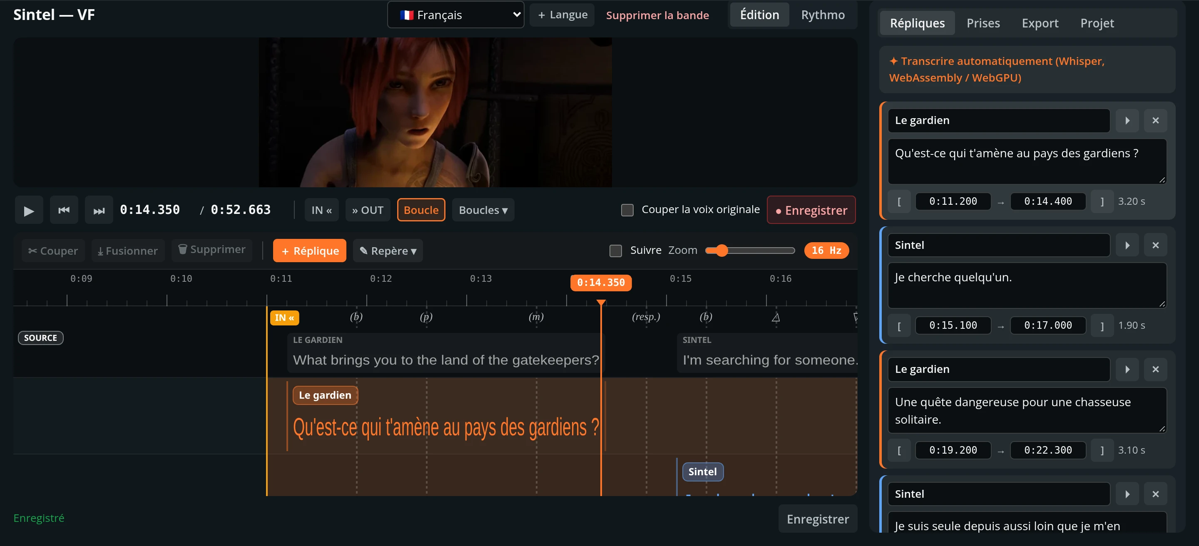Viewport: 1199px width, 546px height.
Task: Start video playback with the play button
Action: point(29,210)
